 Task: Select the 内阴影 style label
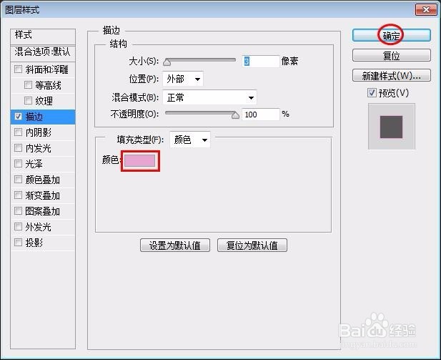[39, 132]
